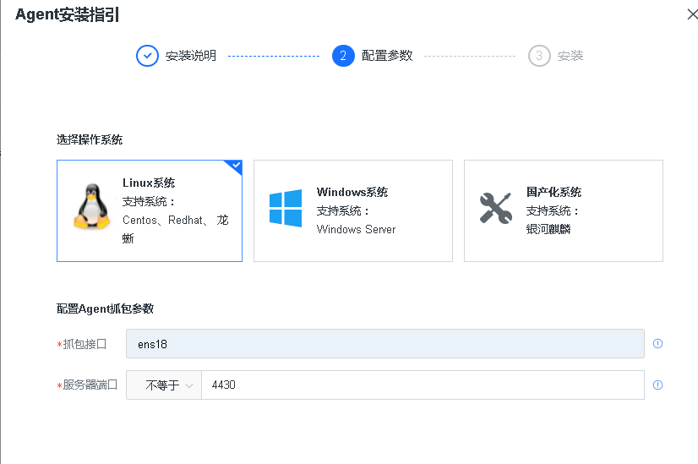The image size is (698, 464).
Task: Go to the 配置参数 step
Action: (x=387, y=56)
